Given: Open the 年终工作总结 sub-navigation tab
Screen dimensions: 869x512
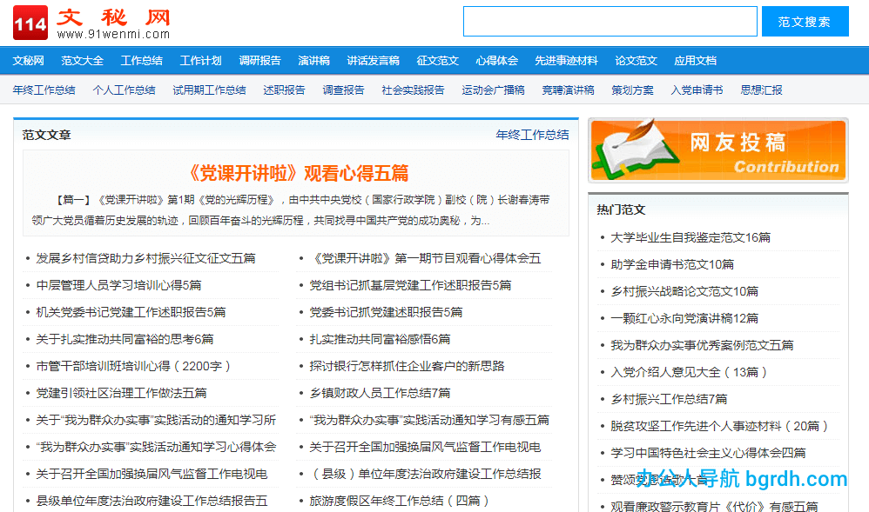Looking at the screenshot, I should tap(44, 90).
